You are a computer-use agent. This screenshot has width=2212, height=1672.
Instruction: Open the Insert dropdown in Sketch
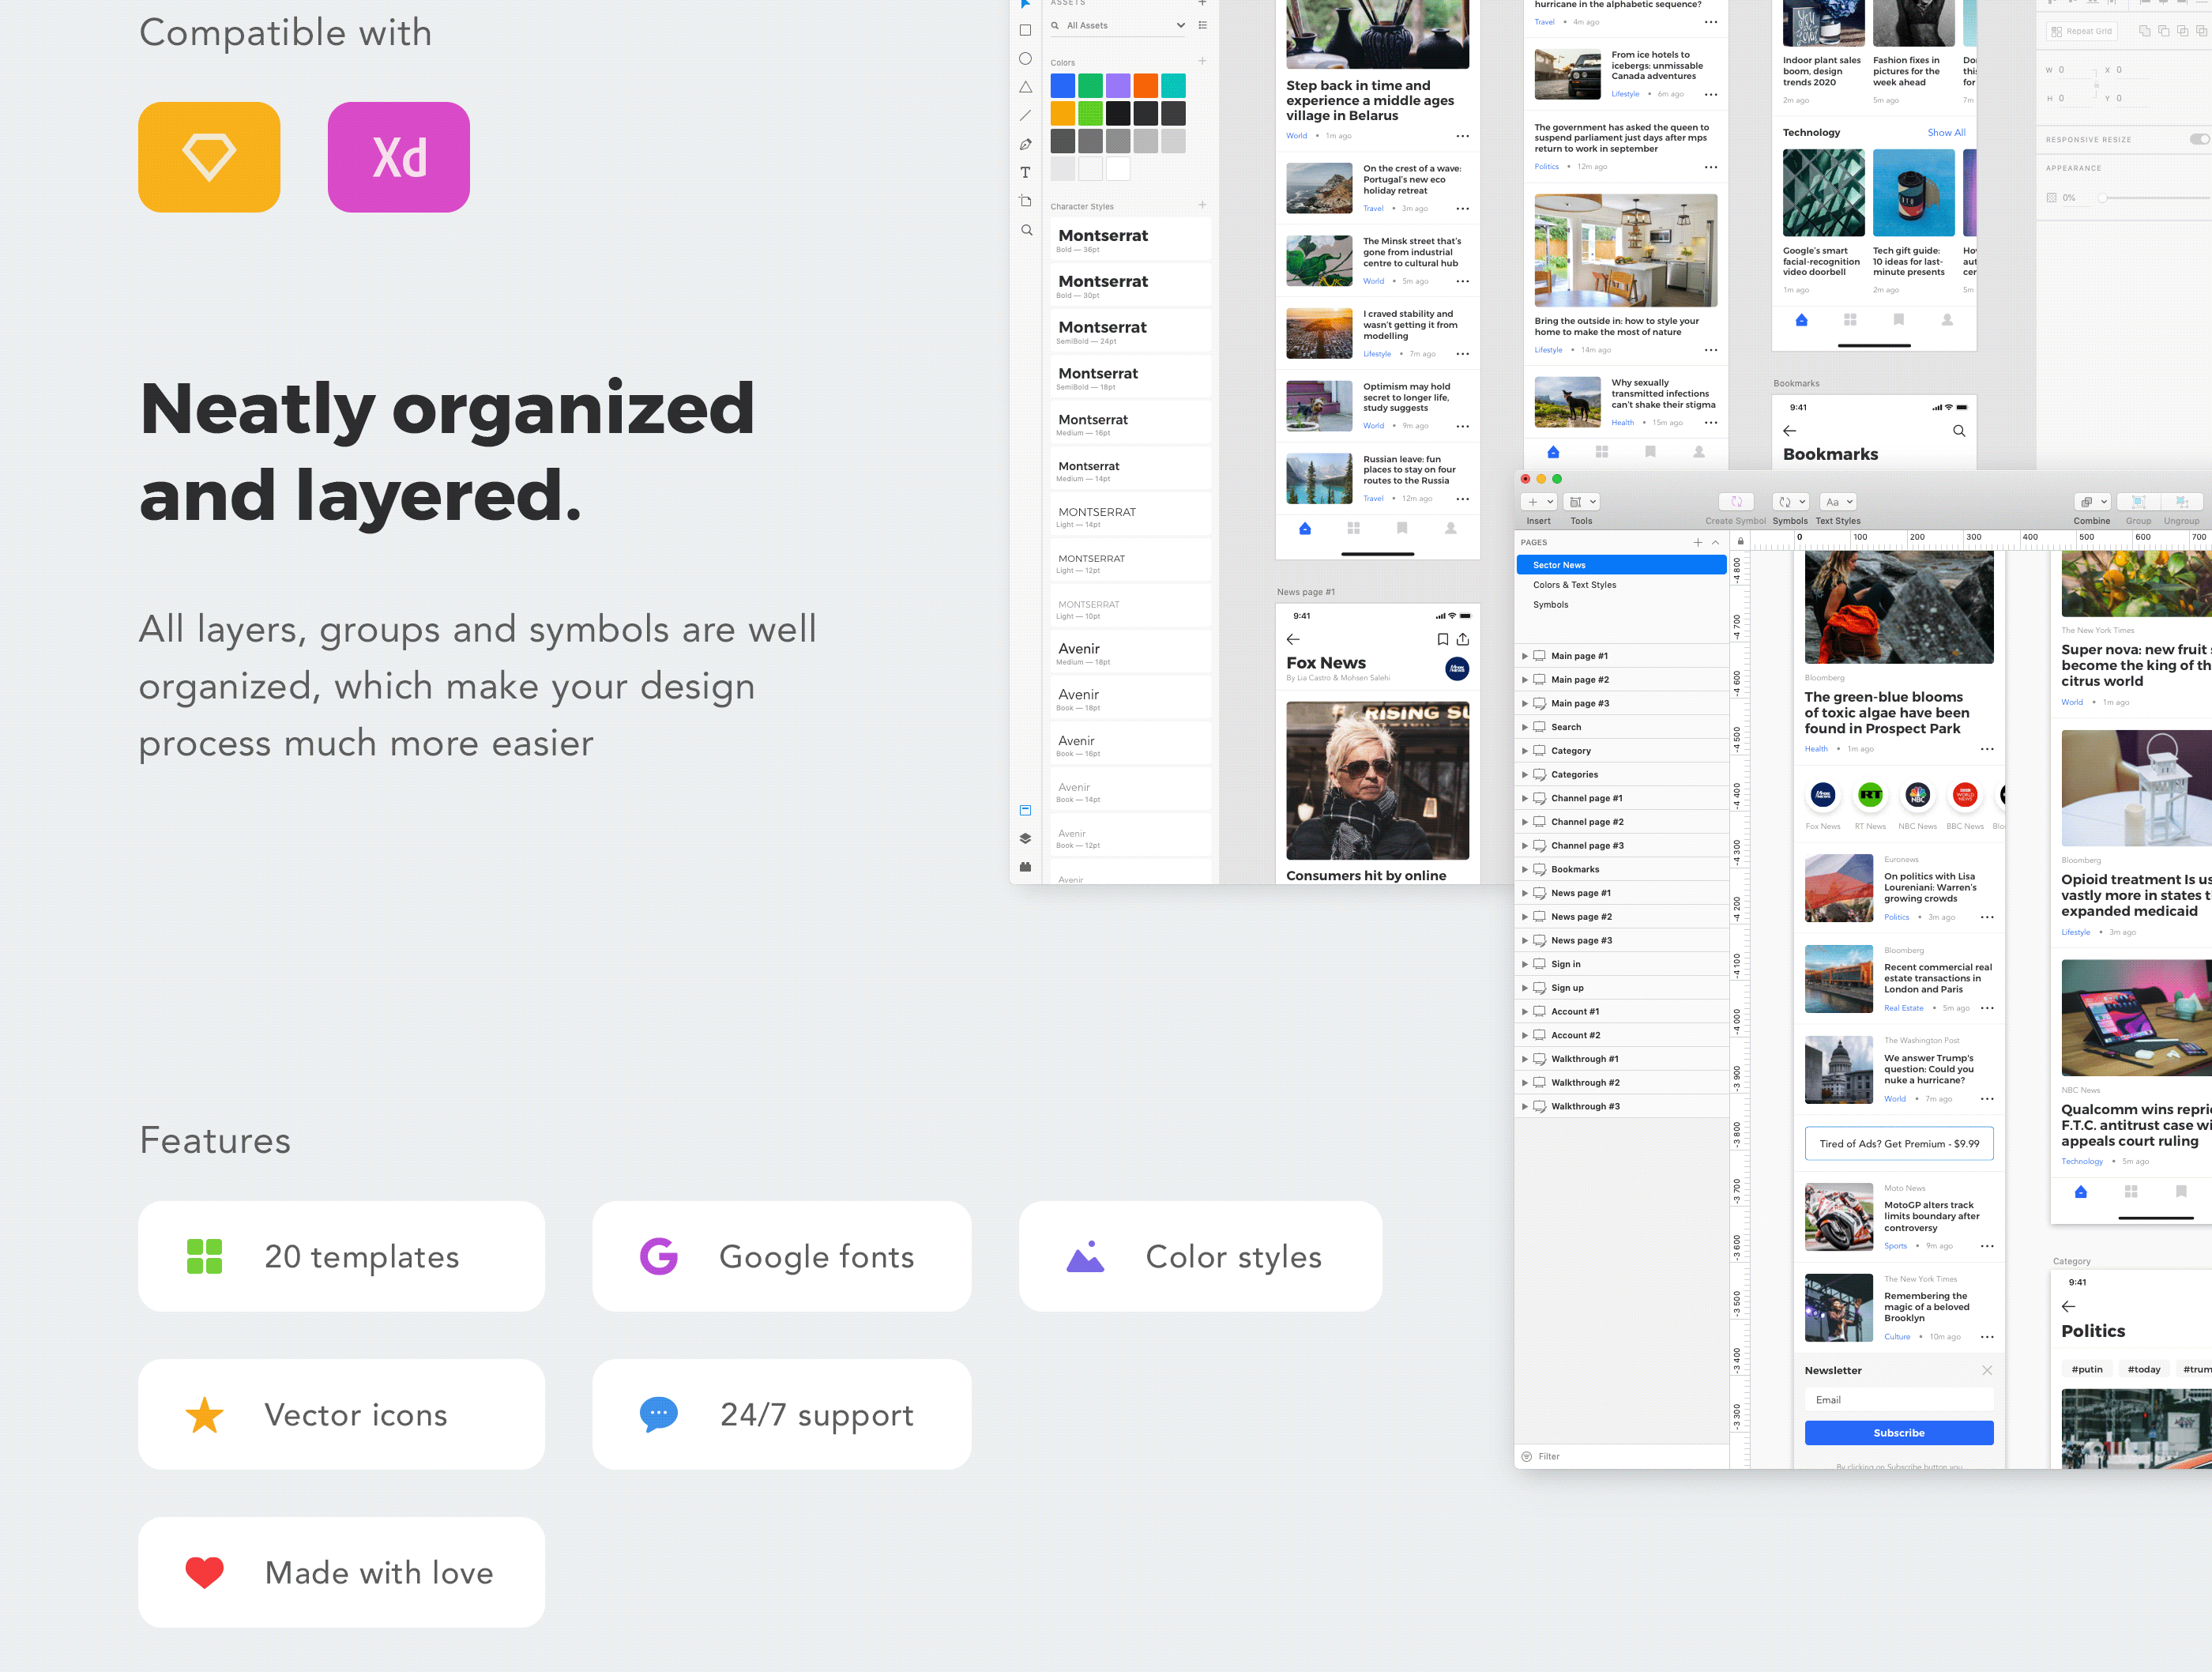1539,502
